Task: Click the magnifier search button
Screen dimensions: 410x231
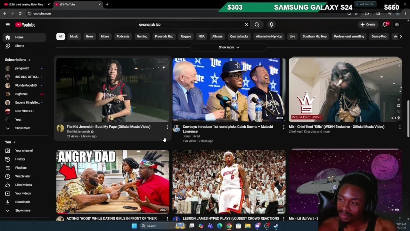Action: (x=257, y=25)
